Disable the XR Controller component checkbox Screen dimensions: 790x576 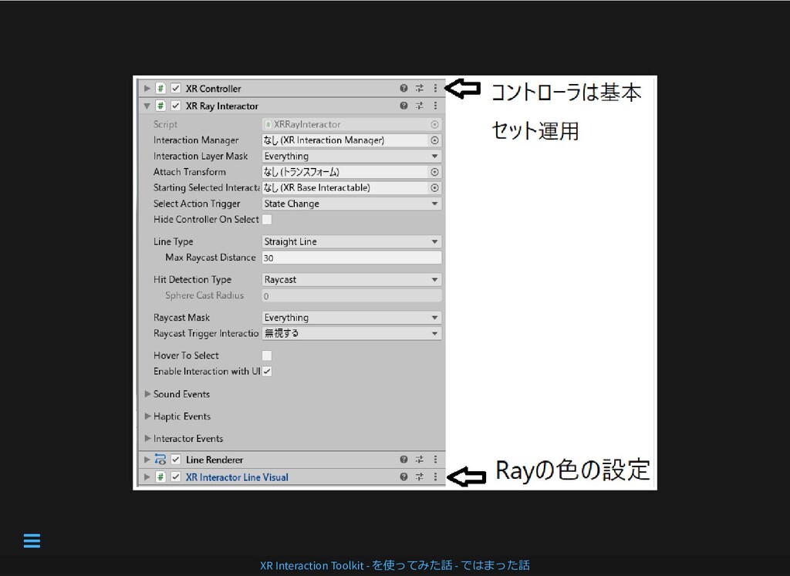click(x=176, y=88)
